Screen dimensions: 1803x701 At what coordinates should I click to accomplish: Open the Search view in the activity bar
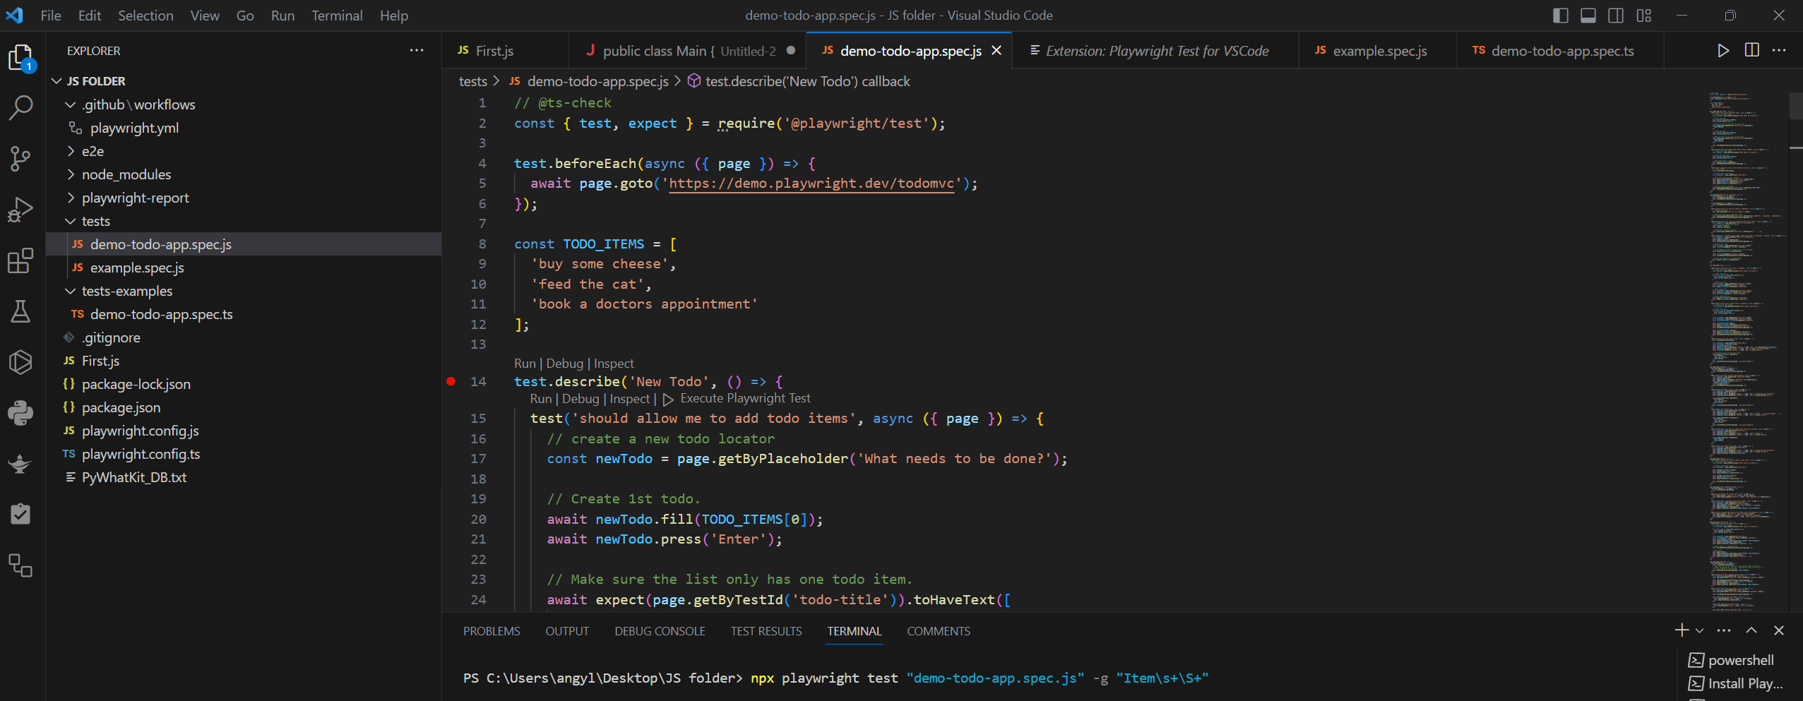pyautogui.click(x=20, y=108)
